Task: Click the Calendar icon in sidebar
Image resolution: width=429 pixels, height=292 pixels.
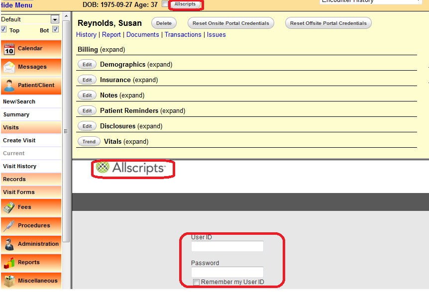Action: click(9, 49)
